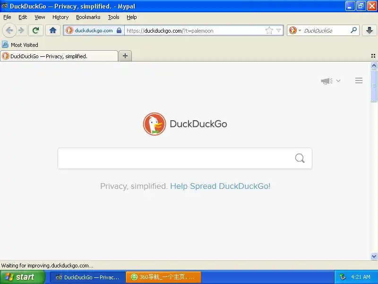Open the search engine selector dropdown

tap(295, 30)
